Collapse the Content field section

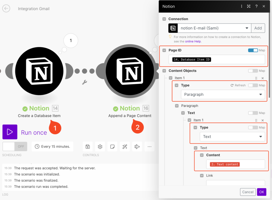(202, 155)
